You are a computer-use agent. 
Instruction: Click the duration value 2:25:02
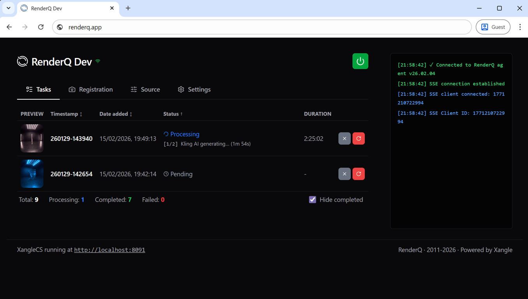[x=313, y=139]
